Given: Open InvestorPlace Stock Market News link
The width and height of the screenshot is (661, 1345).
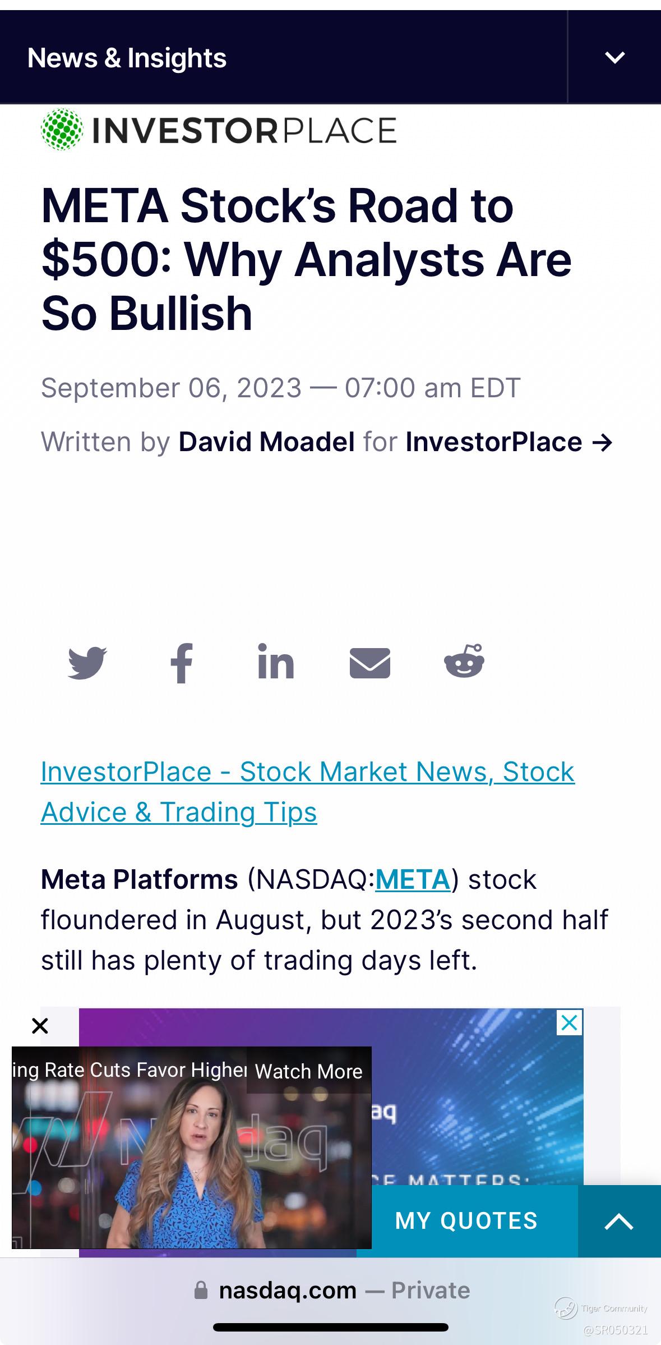Looking at the screenshot, I should coord(308,792).
